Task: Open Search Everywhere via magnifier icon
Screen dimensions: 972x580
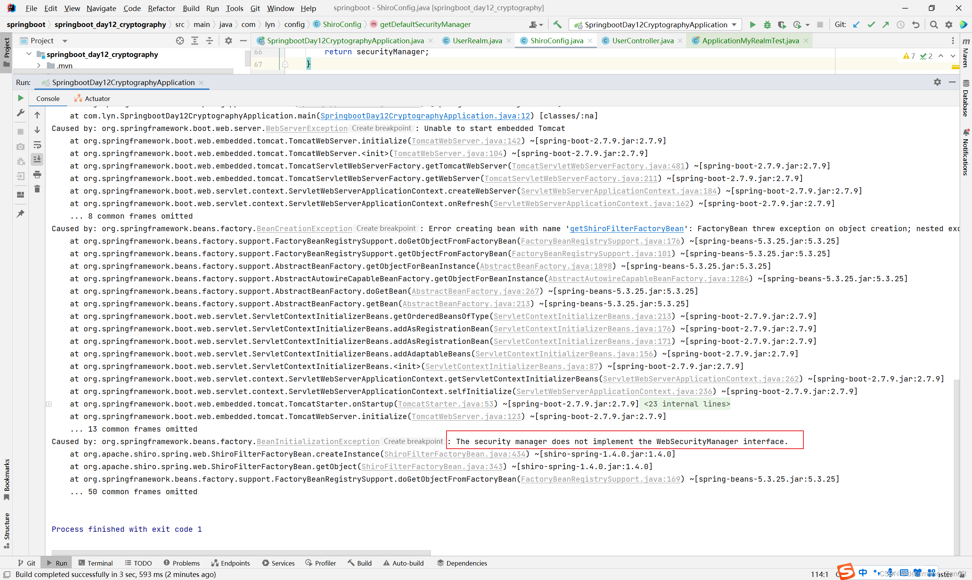Action: (933, 24)
